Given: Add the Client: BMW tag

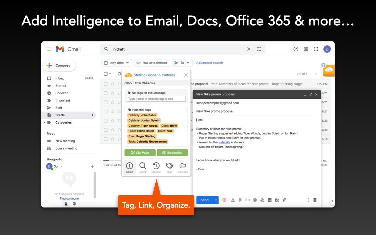Looking at the screenshot, I should click(x=169, y=126).
